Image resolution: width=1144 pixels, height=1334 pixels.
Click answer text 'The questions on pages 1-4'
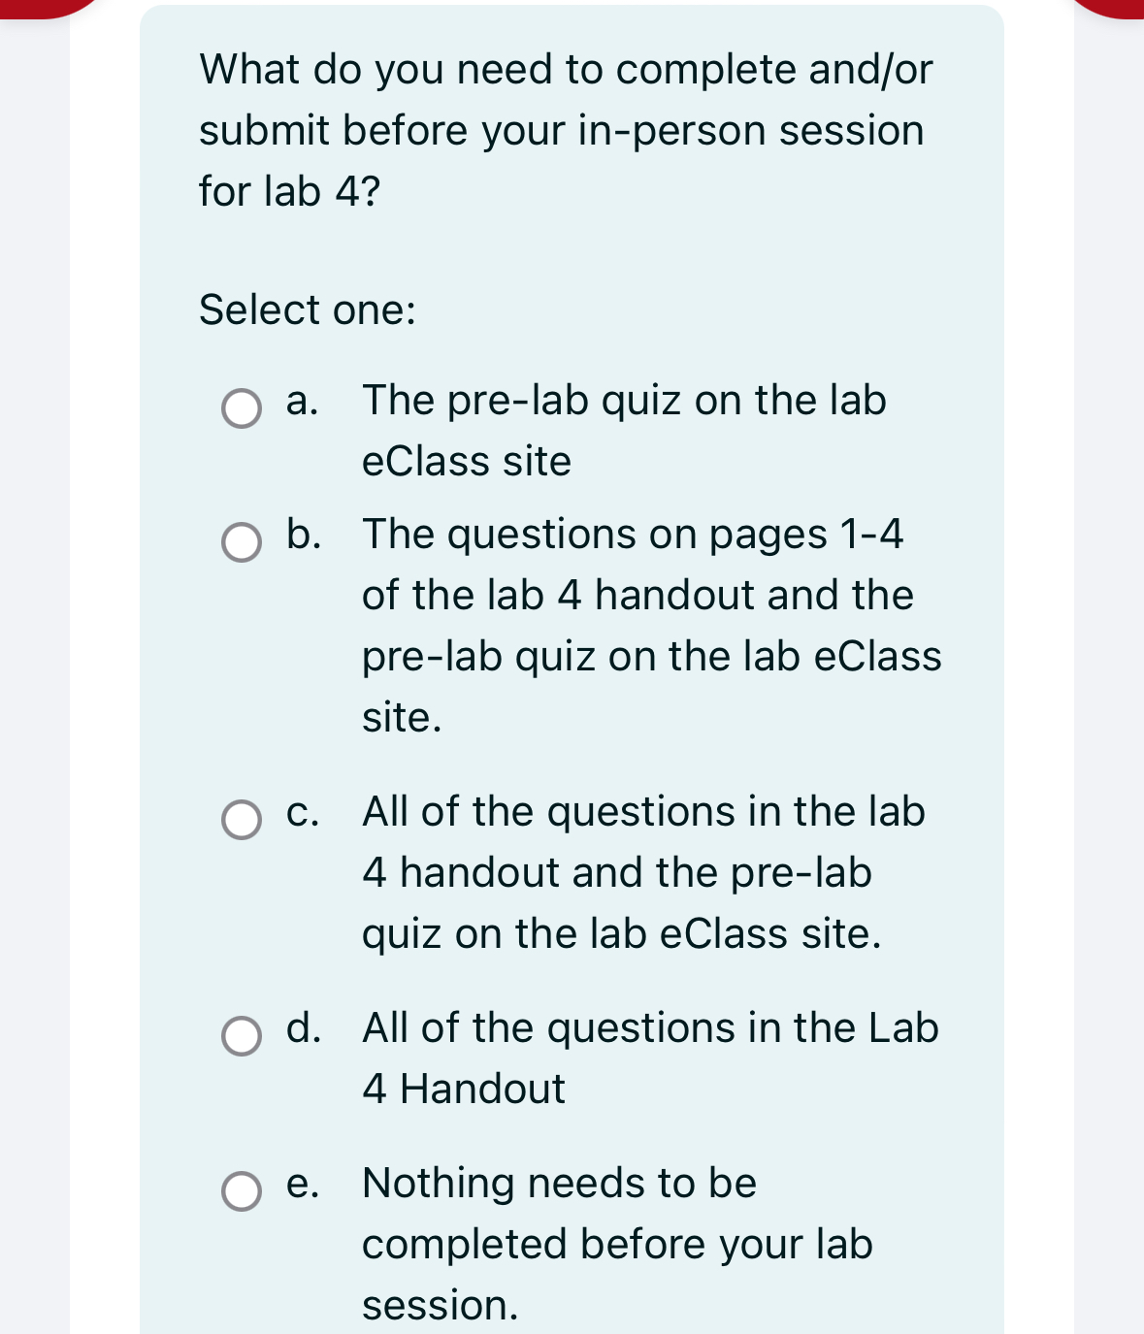(633, 535)
